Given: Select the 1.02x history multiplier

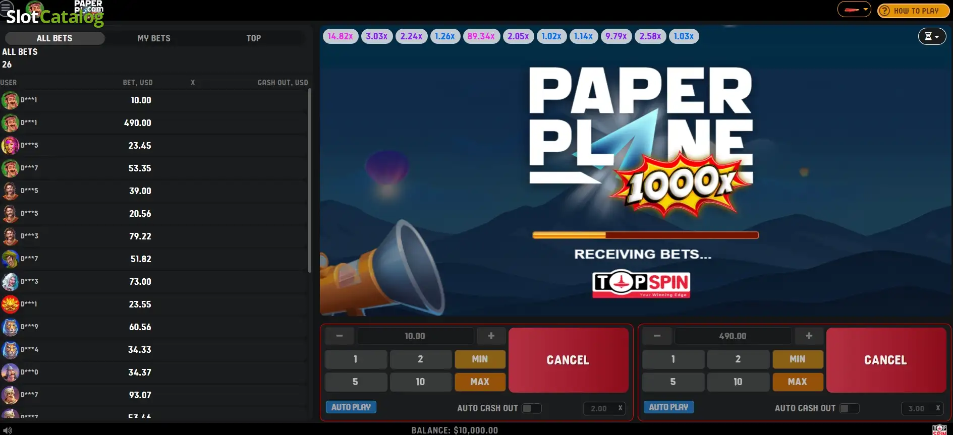Looking at the screenshot, I should [551, 36].
